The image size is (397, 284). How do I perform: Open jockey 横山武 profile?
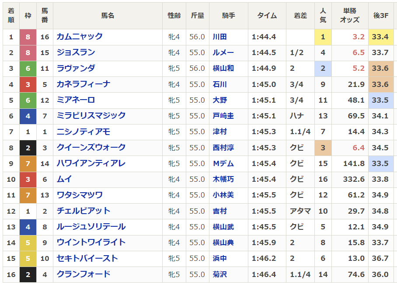pos(223,227)
